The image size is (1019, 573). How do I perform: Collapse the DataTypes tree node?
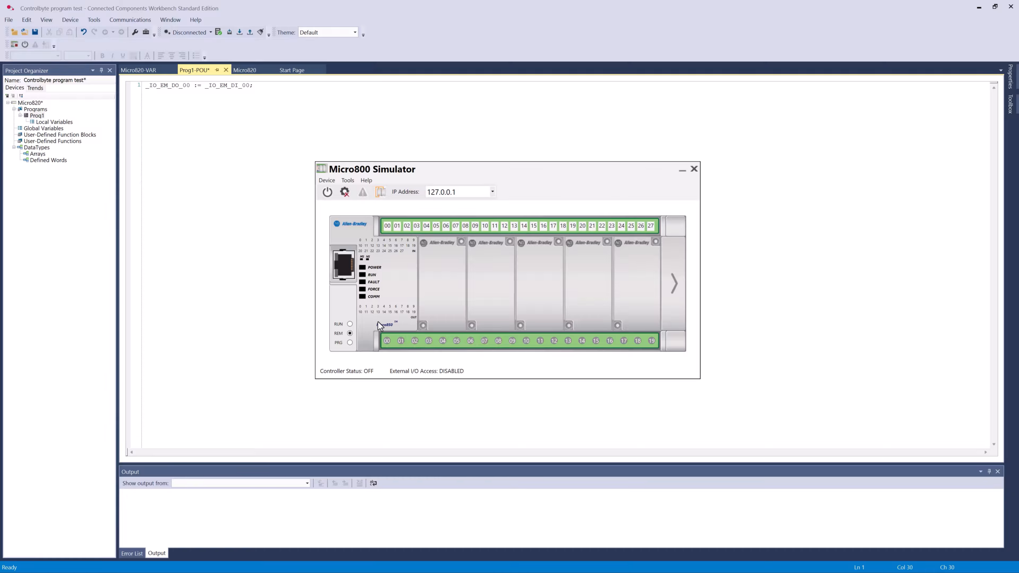pyautogui.click(x=14, y=147)
